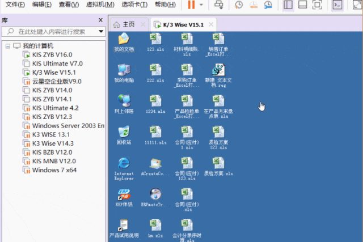Select the ERP伴侣 shortcut icon
Viewport: 363px width, 242px height.
click(x=124, y=198)
